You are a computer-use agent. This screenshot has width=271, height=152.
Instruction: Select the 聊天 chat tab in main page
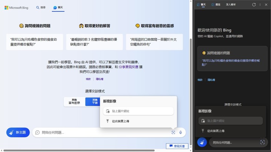tap(58, 7)
